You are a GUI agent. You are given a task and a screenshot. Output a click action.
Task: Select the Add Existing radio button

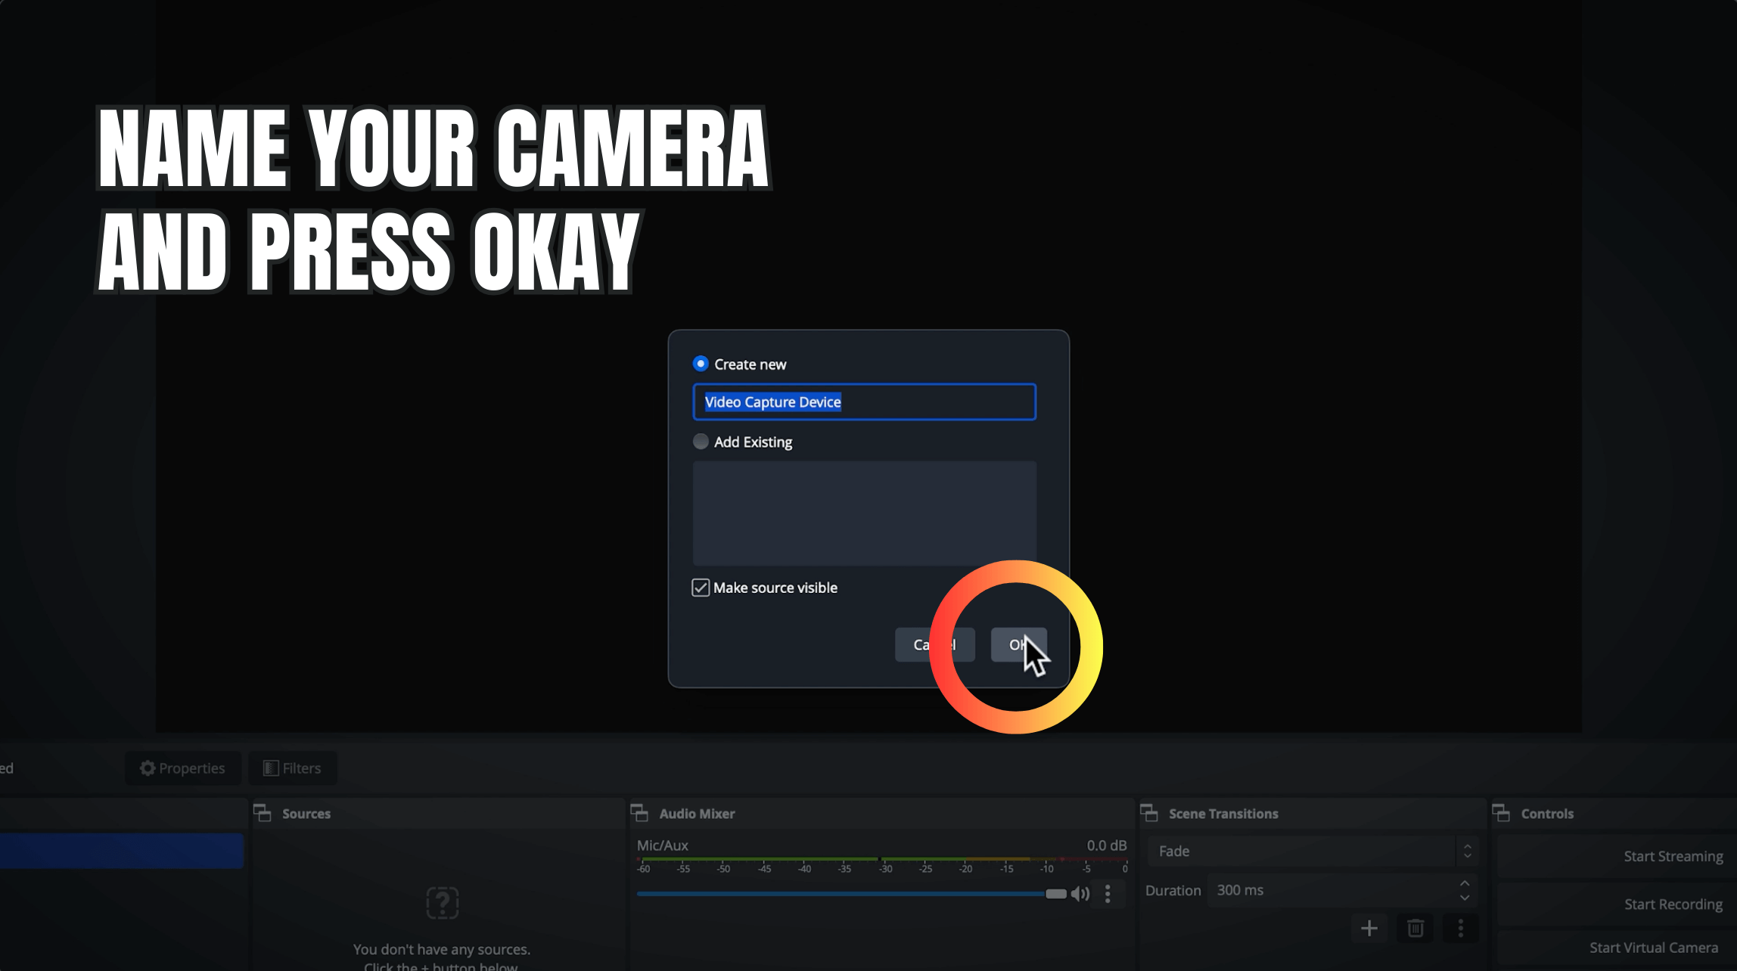(x=701, y=442)
